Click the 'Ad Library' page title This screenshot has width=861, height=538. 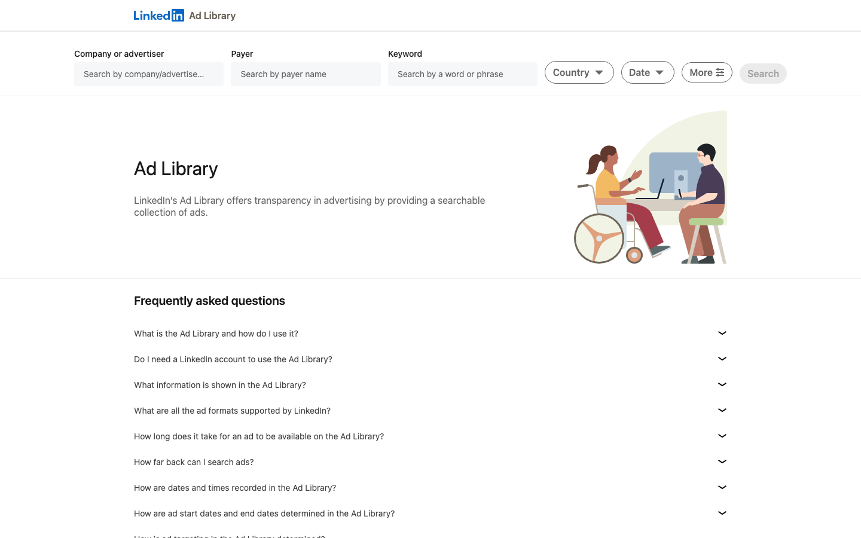pyautogui.click(x=176, y=169)
